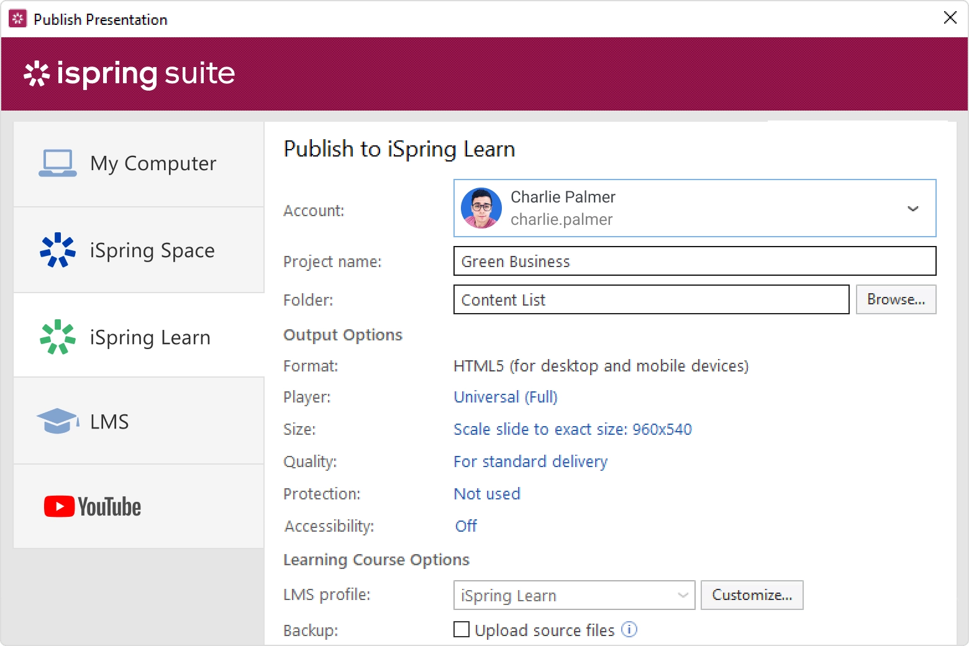Click the Folder field Content List

[x=651, y=299]
